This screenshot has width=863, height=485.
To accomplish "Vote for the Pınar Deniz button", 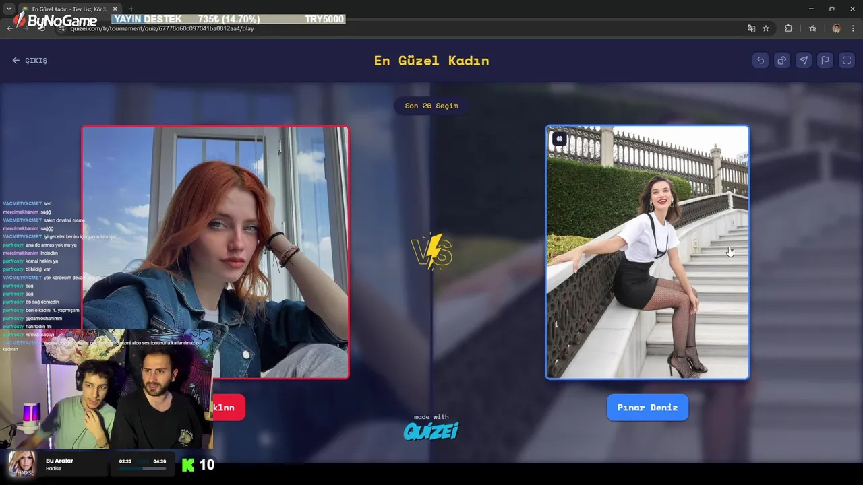I will pyautogui.click(x=647, y=407).
